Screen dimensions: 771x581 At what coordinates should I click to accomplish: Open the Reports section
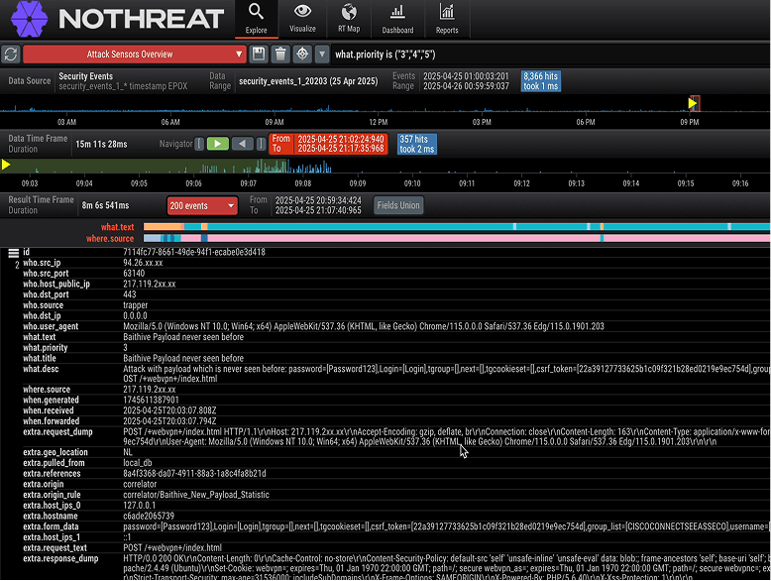[447, 18]
